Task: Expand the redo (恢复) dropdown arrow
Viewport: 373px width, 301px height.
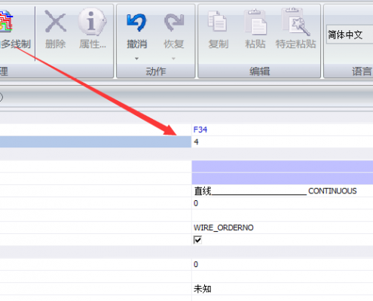Action: click(x=173, y=59)
